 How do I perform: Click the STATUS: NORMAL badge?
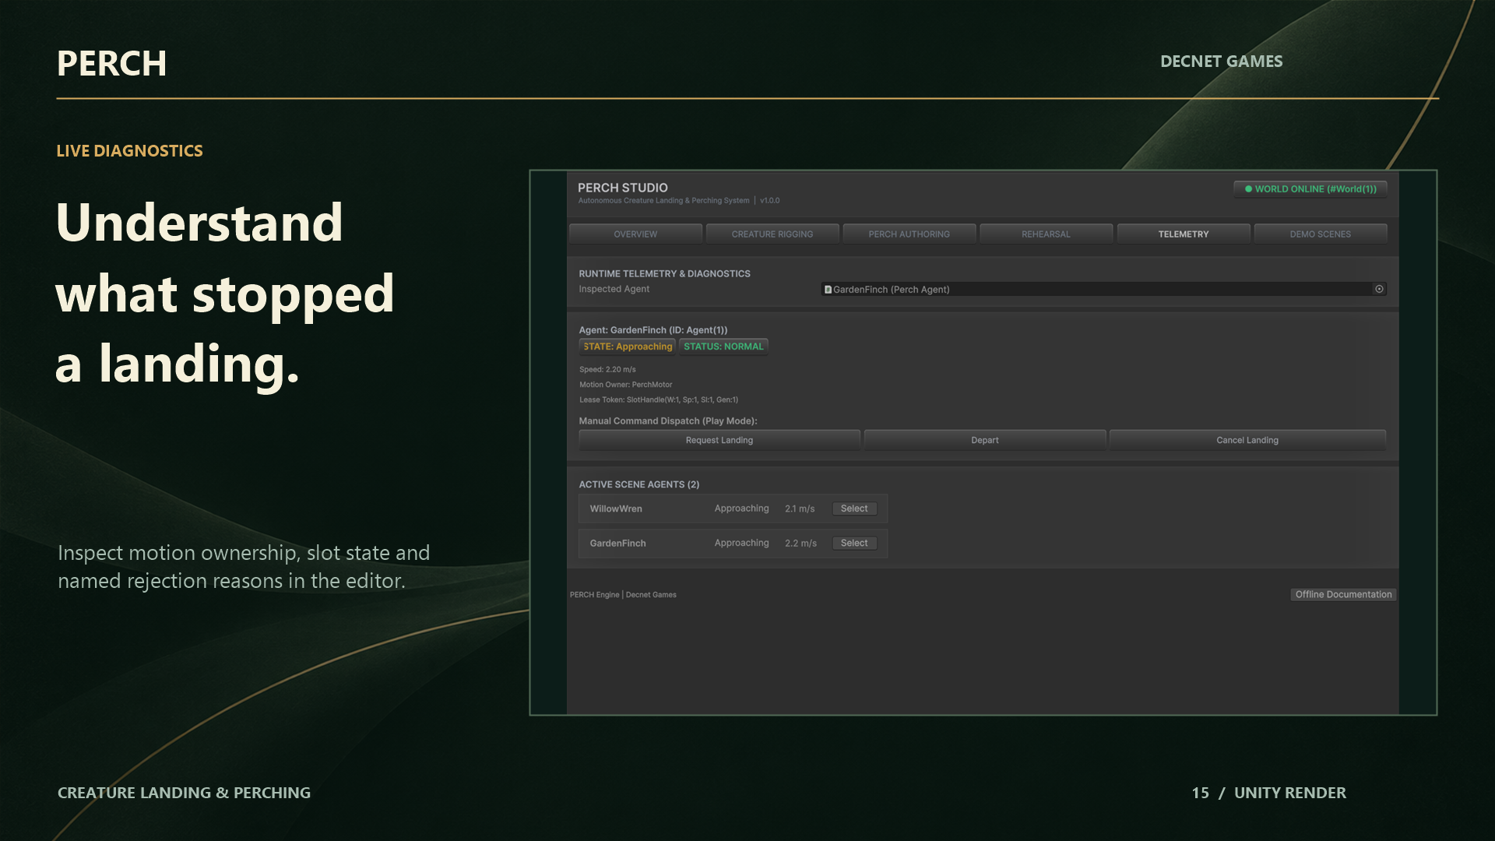[723, 347]
